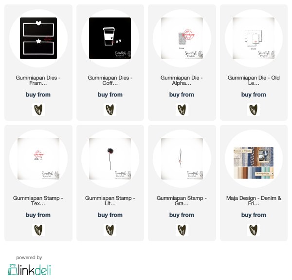Click shop heart icon under Gummiapan Die Old Le
Screen dimensions: 292x280
click(254, 110)
